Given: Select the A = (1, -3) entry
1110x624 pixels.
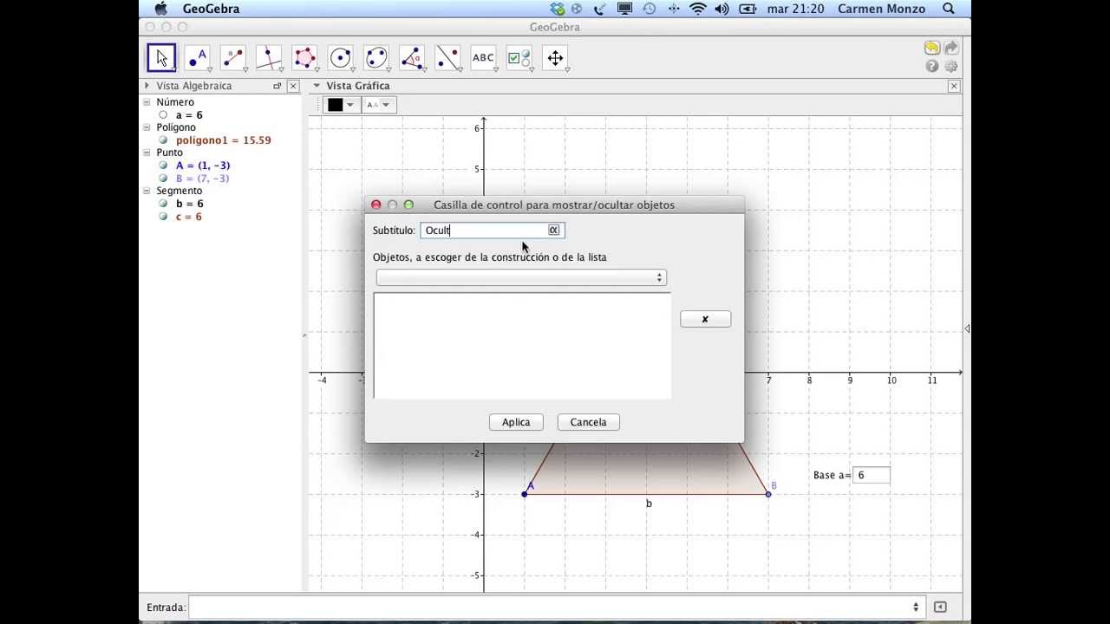Looking at the screenshot, I should [203, 166].
